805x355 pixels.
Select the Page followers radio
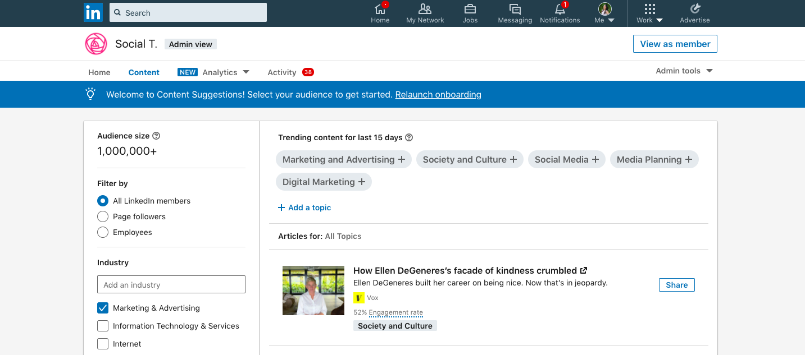coord(103,216)
